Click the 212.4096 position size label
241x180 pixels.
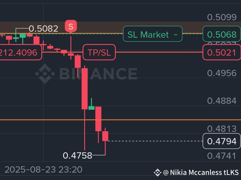(21, 52)
